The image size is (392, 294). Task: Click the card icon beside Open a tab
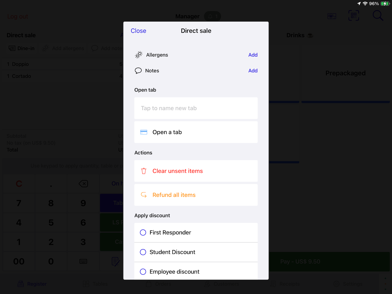click(x=144, y=132)
